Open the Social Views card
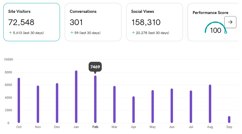 tap(154, 22)
